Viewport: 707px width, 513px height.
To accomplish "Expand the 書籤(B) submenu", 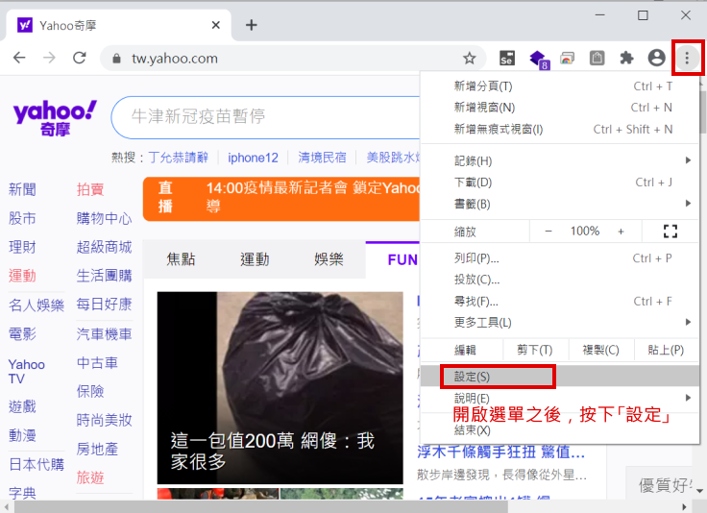I will pyautogui.click(x=560, y=205).
